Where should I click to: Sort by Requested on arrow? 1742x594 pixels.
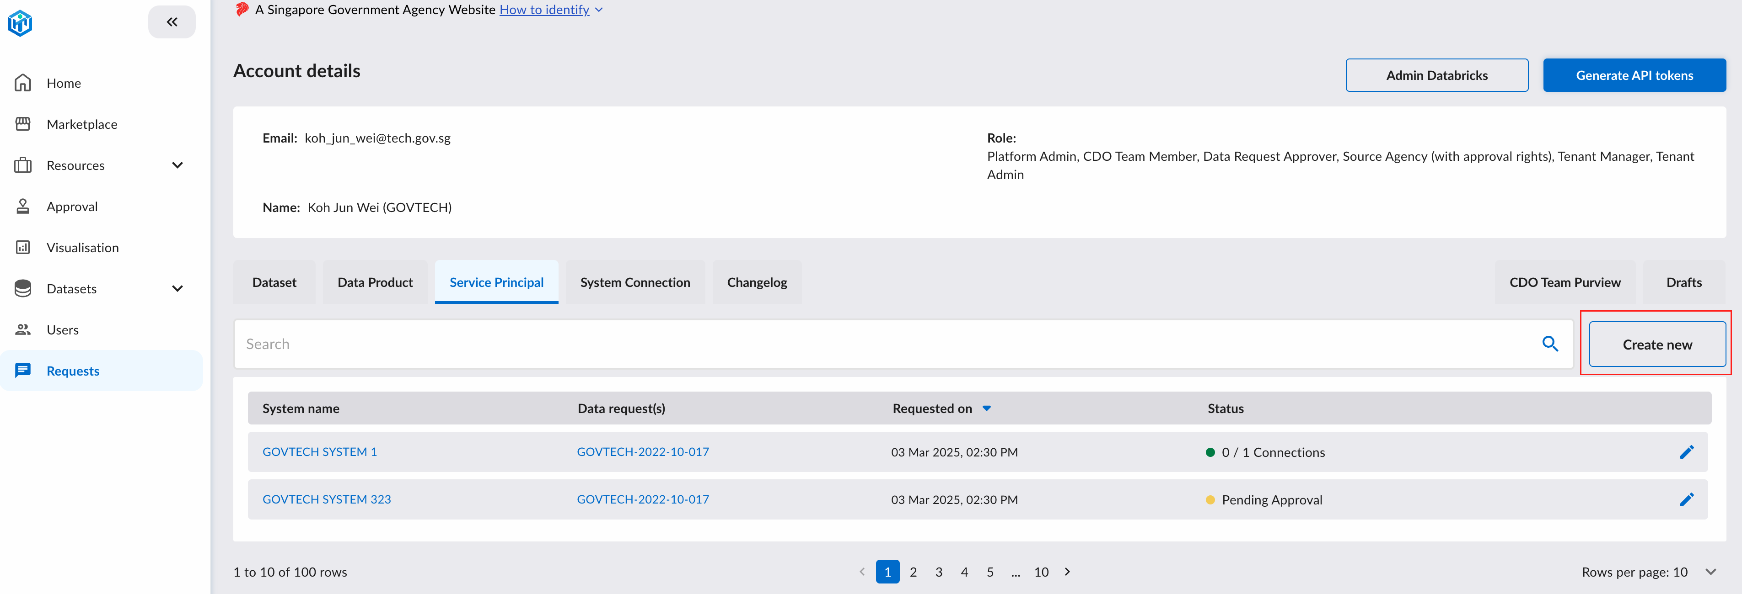click(x=987, y=408)
